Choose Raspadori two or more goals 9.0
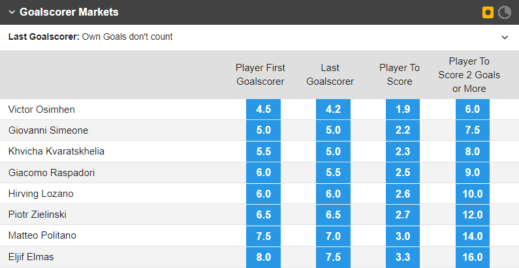519x268 pixels. click(x=473, y=173)
